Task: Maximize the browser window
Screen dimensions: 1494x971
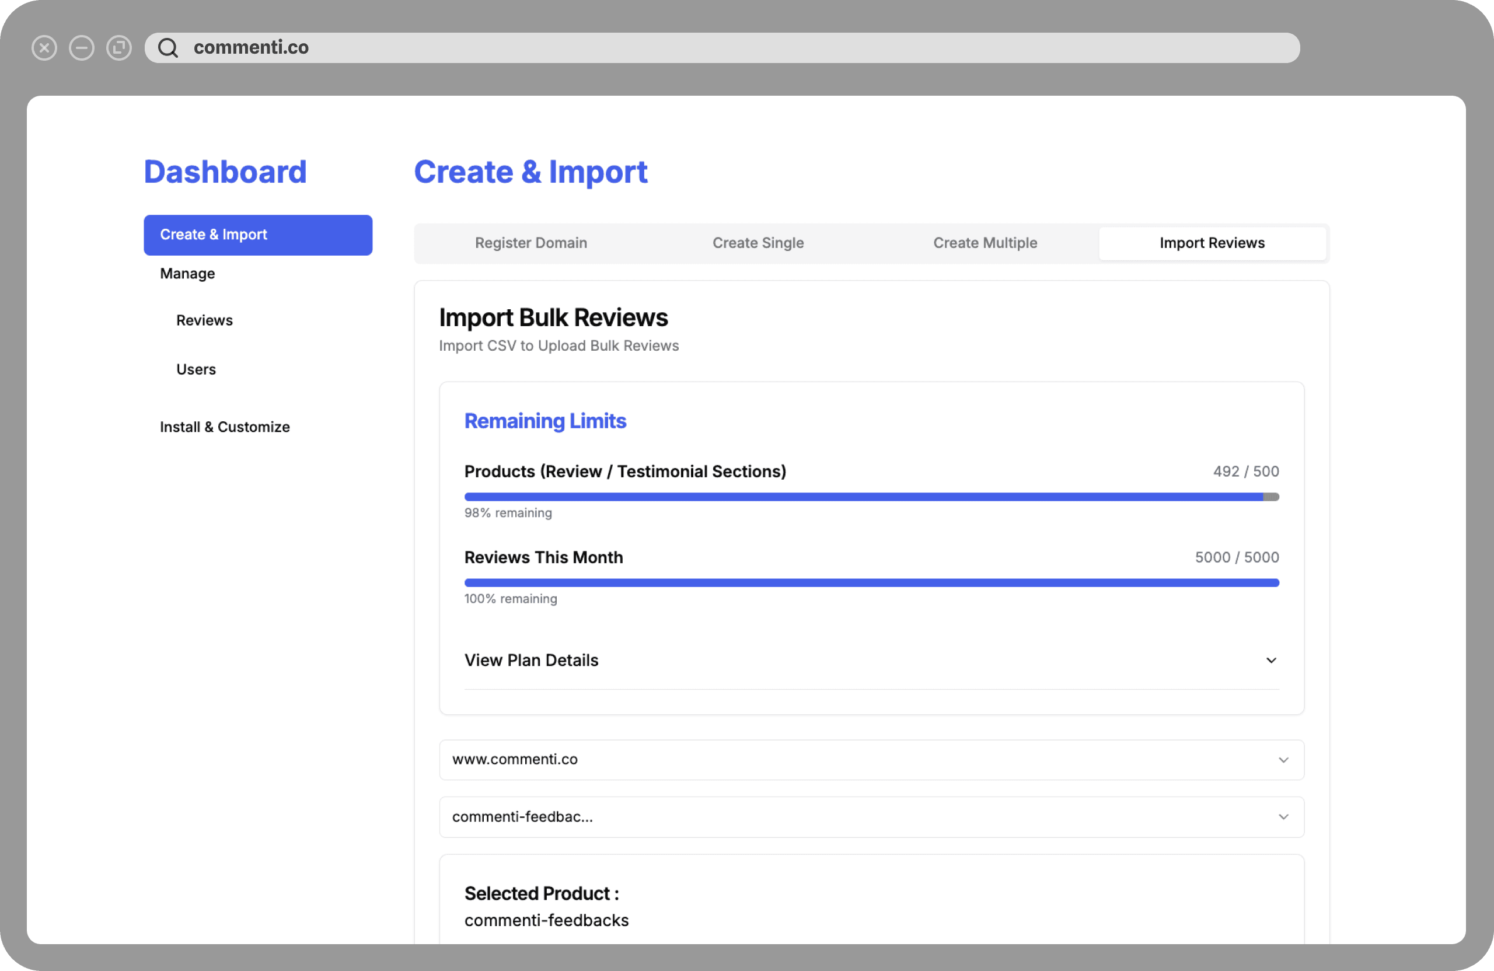Action: point(119,48)
